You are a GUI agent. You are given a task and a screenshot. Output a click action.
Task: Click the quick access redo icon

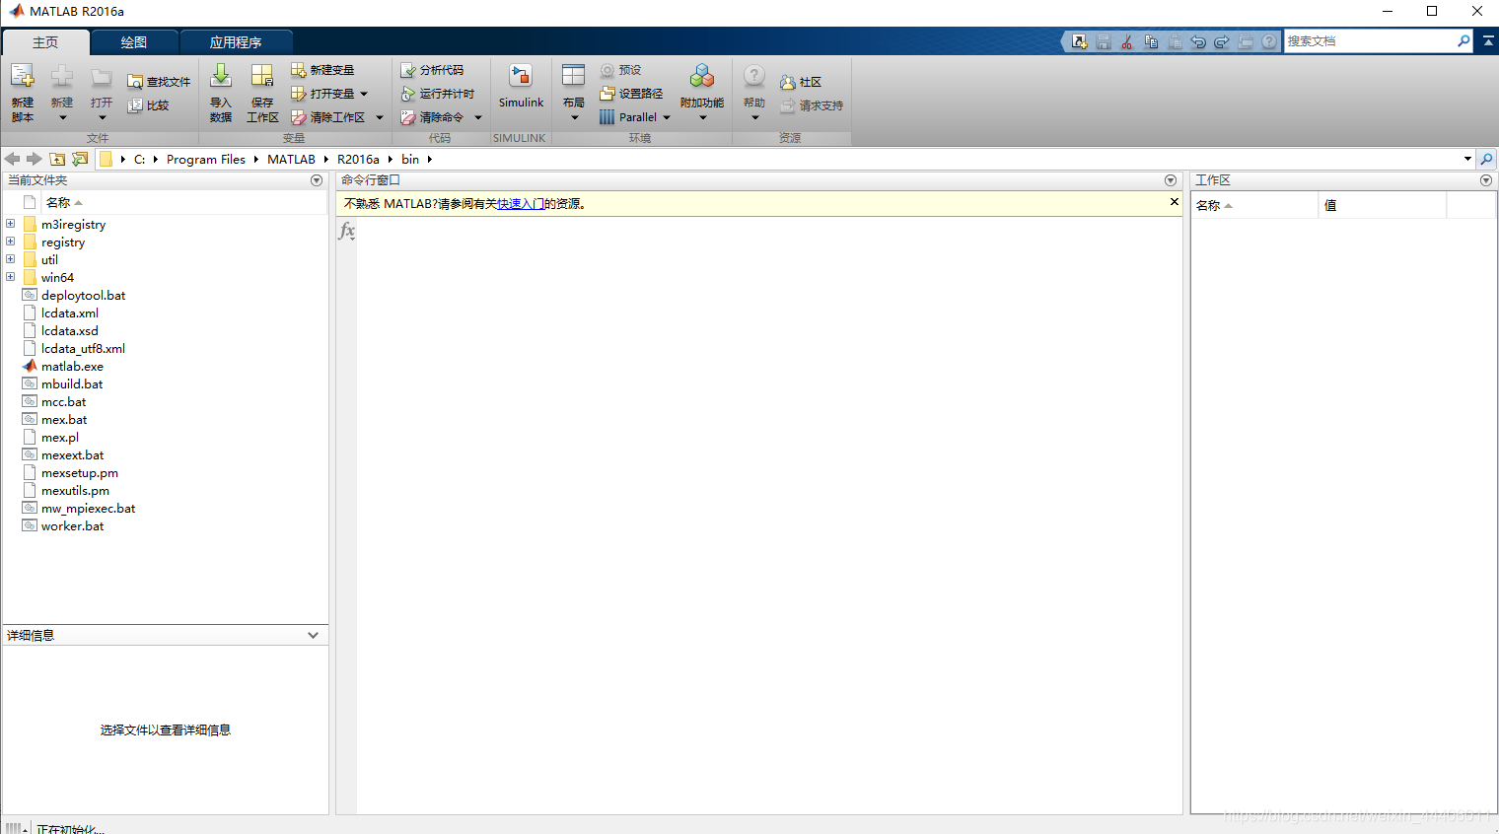click(1222, 41)
